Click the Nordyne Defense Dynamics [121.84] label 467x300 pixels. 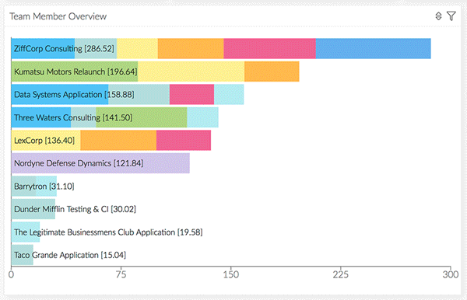(79, 163)
